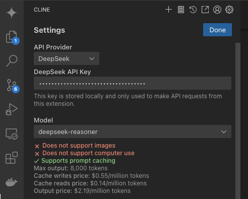Image resolution: width=248 pixels, height=199 pixels.
Task: Click the Done button
Action: pos(217,30)
